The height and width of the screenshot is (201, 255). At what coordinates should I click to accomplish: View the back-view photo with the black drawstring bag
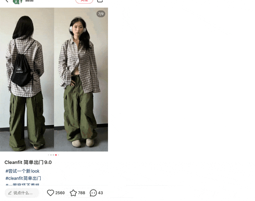27,80
